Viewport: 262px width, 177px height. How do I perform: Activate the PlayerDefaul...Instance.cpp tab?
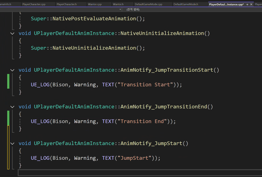[x=226, y=4]
